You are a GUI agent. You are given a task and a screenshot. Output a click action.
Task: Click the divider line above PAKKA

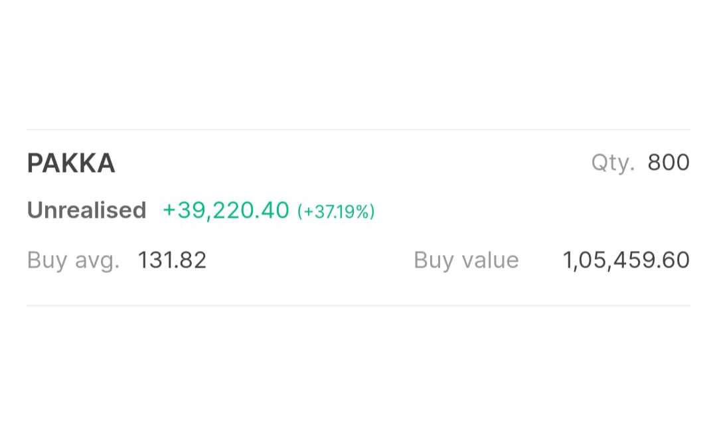(358, 130)
